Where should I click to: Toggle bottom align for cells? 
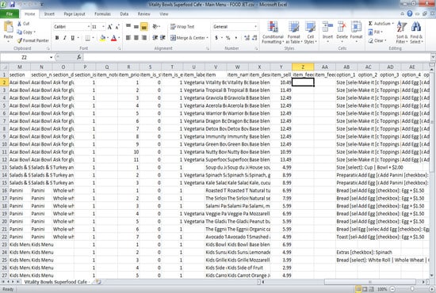click(144, 27)
